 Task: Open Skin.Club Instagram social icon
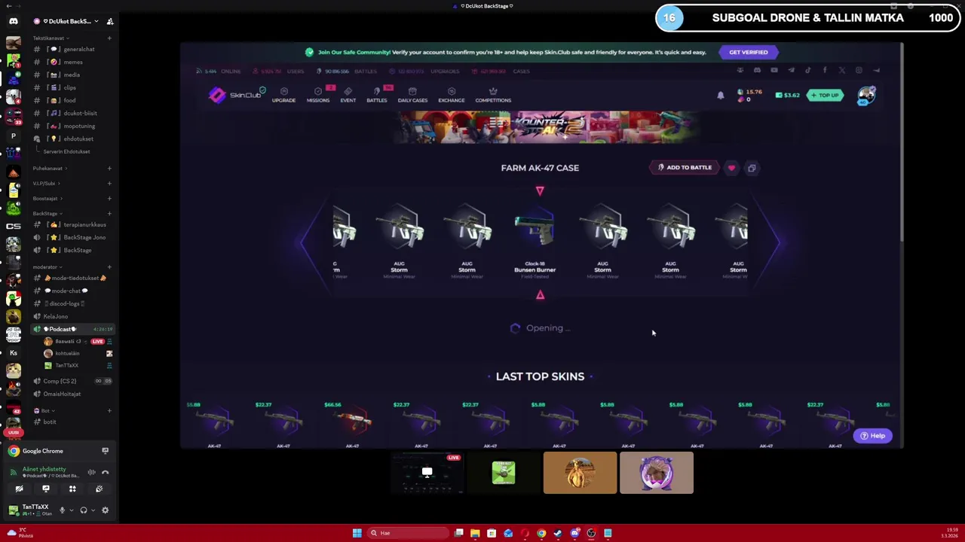pos(859,71)
